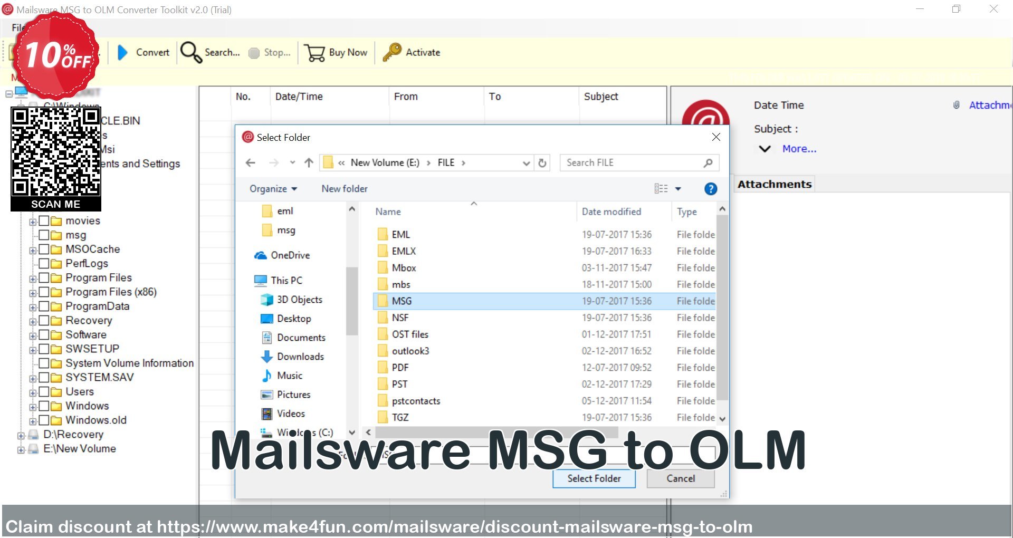This screenshot has width=1013, height=538.
Task: Expand the More... chevron in preview pane
Action: [x=764, y=149]
